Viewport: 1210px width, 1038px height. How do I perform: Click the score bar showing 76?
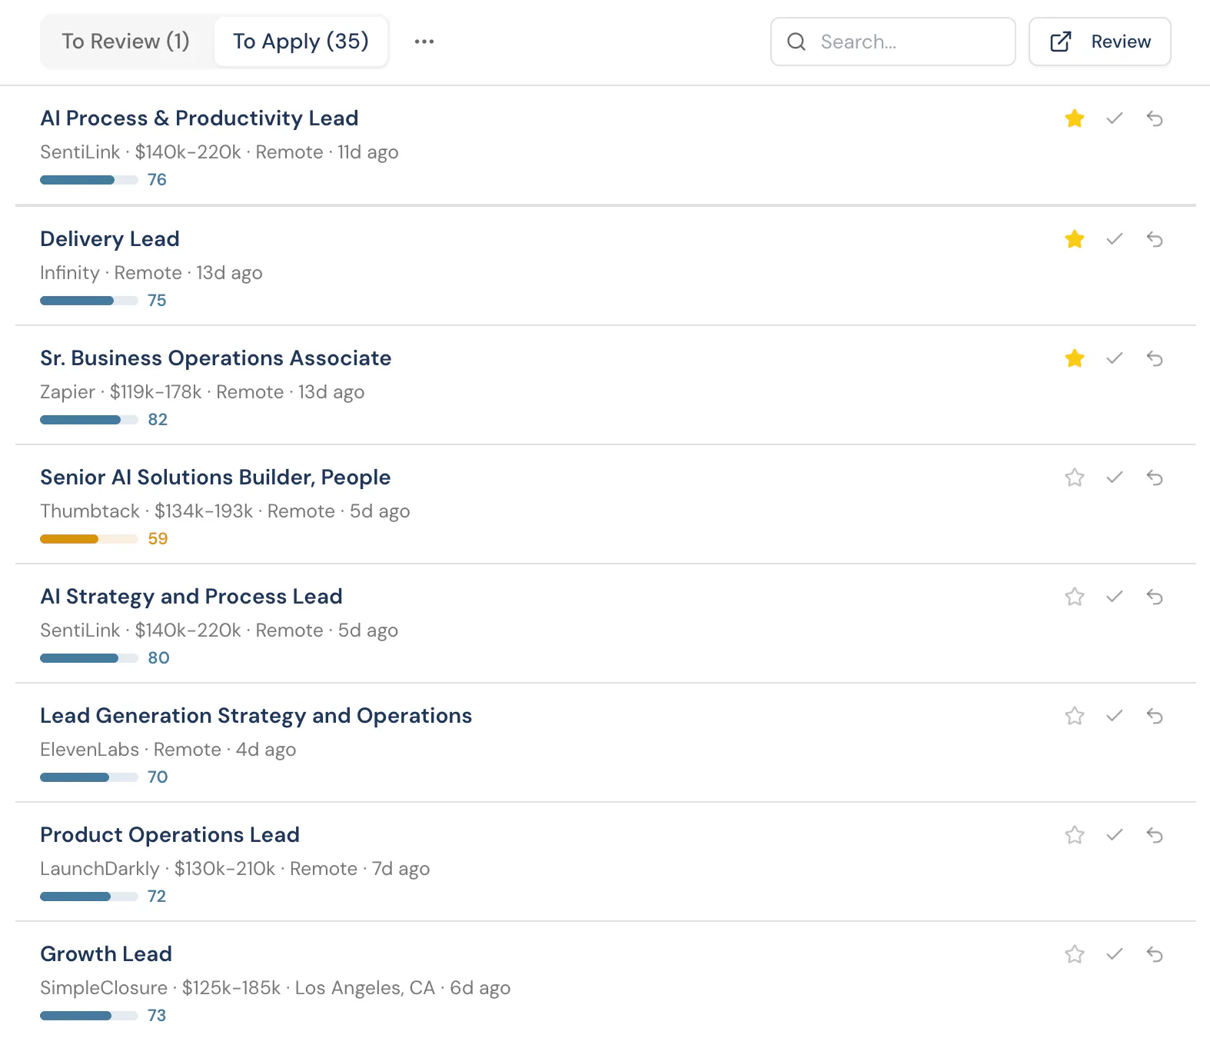point(89,180)
